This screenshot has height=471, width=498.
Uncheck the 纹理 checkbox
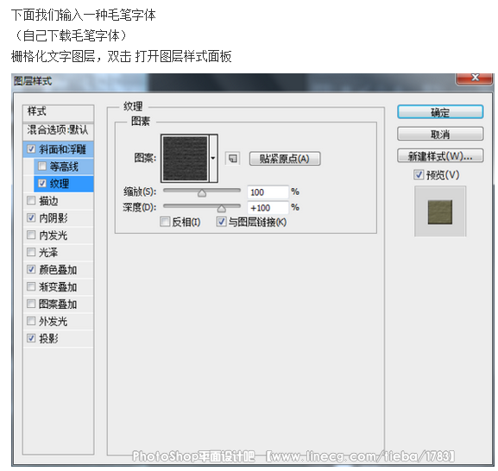42,183
